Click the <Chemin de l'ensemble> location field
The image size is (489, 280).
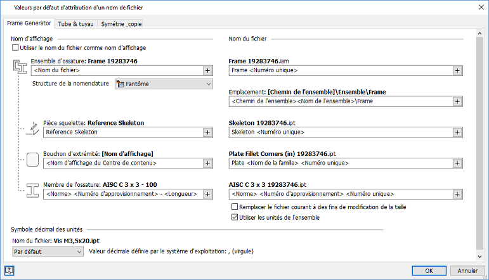[341, 101]
